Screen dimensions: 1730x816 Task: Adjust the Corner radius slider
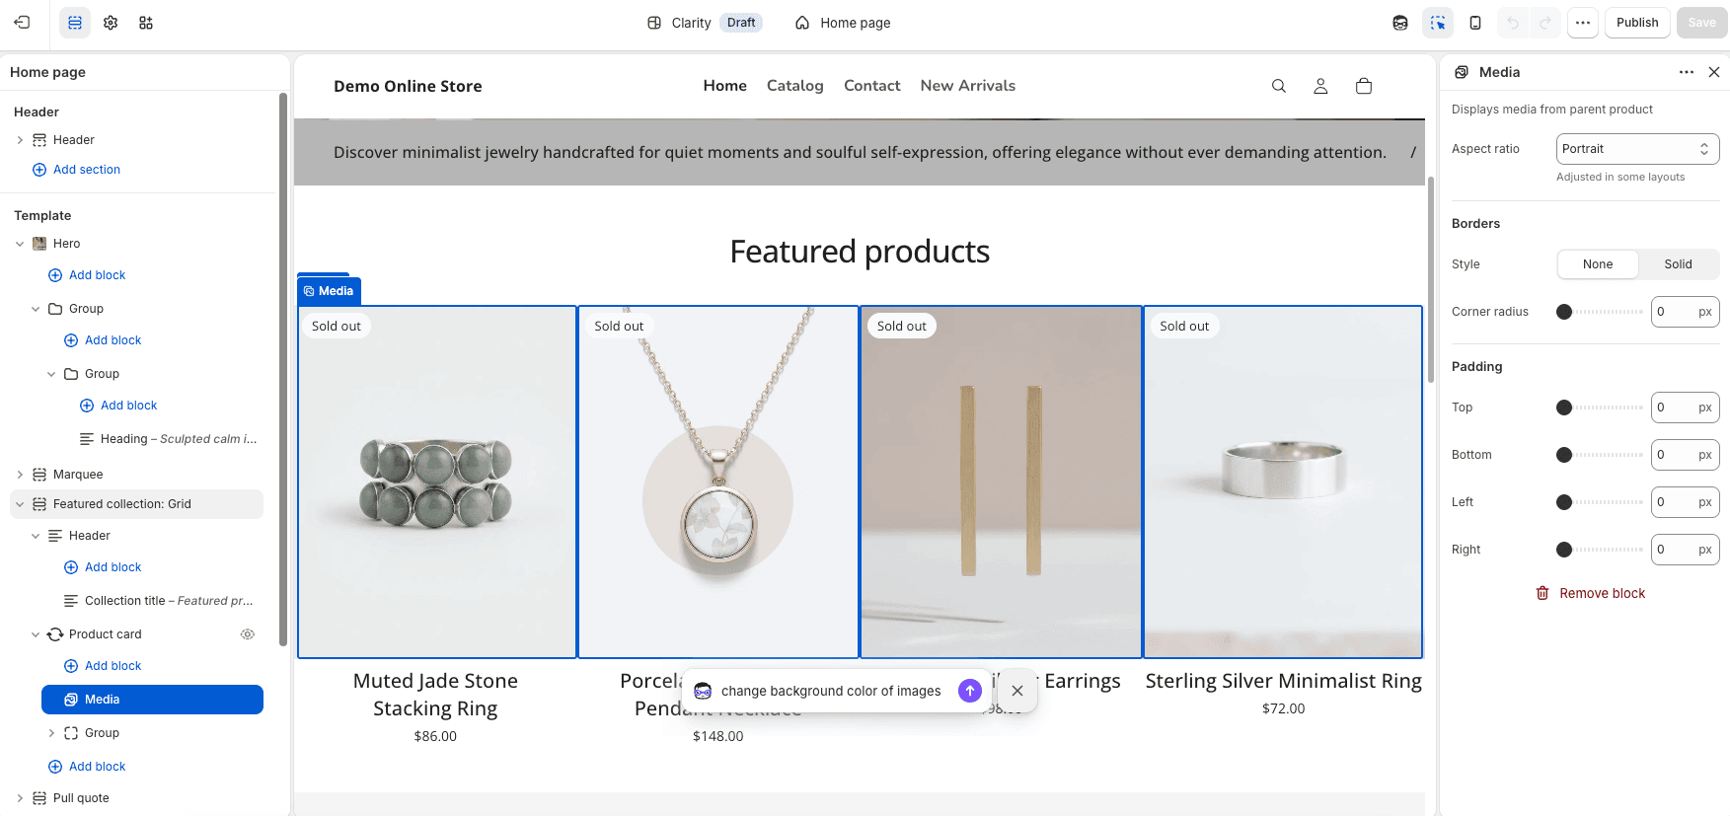pyautogui.click(x=1600, y=312)
